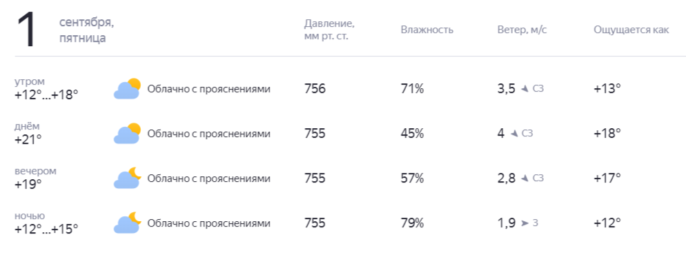The width and height of the screenshot is (686, 257).
Task: Click the 'Влажность' column header
Action: pyautogui.click(x=427, y=30)
